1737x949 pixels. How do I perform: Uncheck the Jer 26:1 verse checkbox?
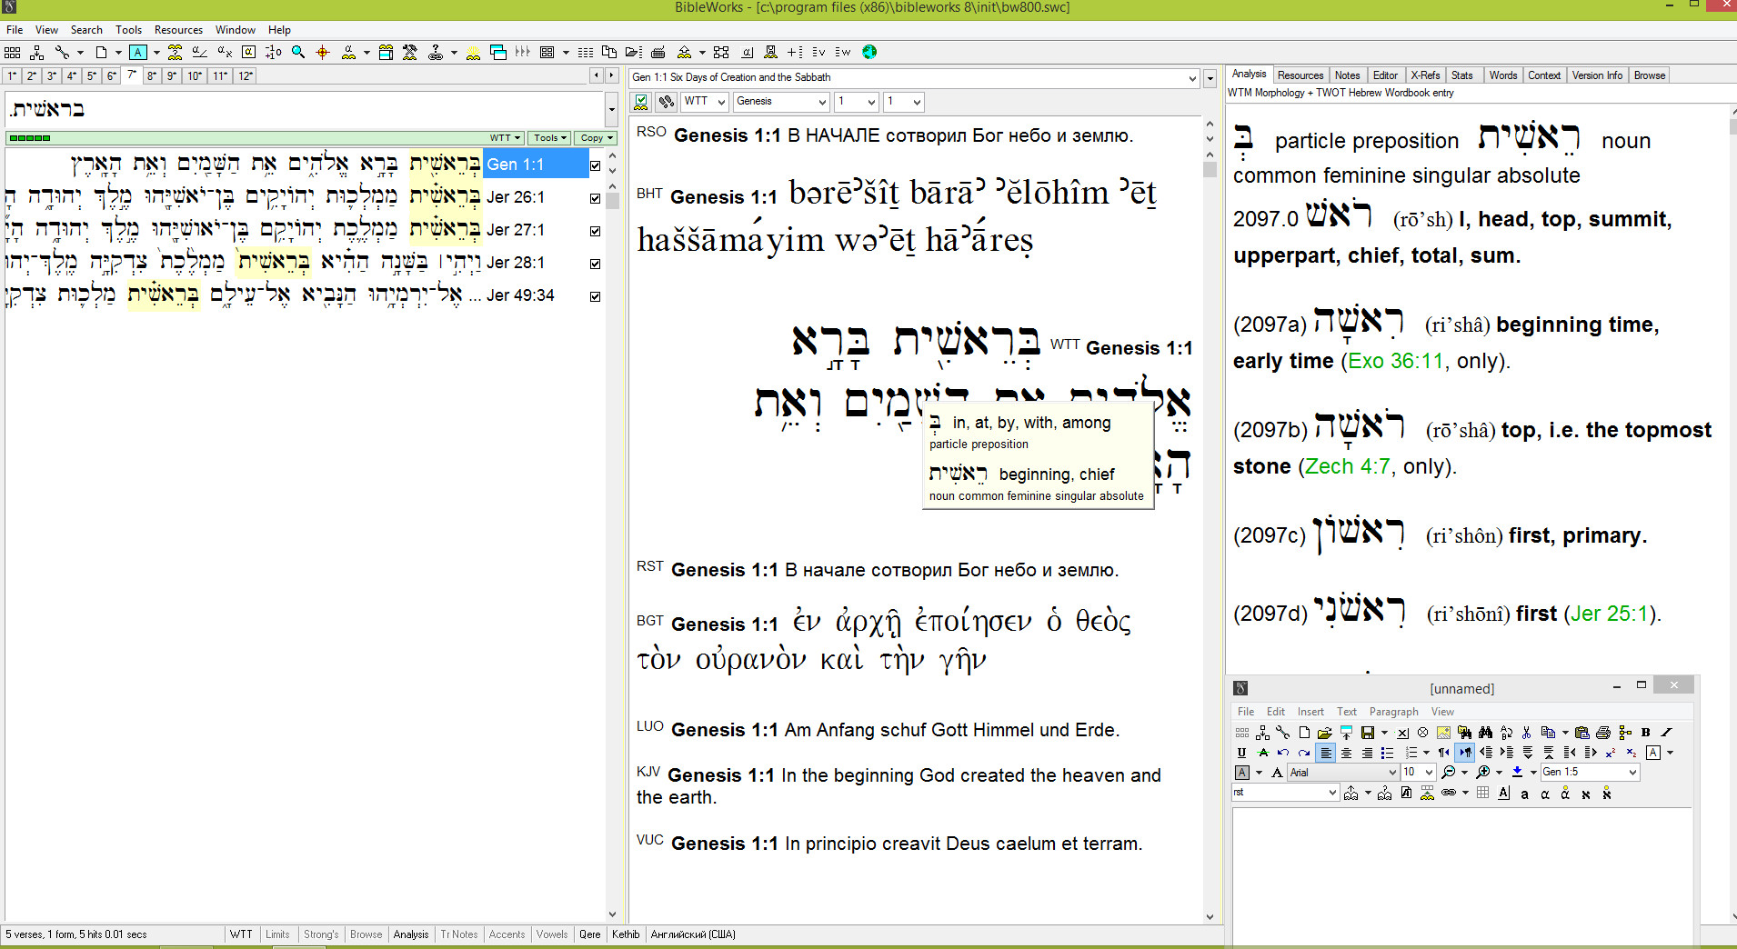[x=595, y=198]
